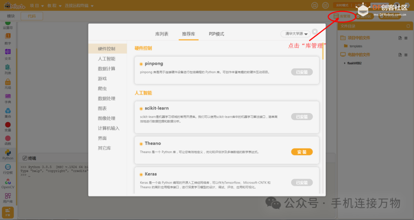Toggle the 图形区 panel
Viewport: 414px width, 220px height.
[365, 16]
